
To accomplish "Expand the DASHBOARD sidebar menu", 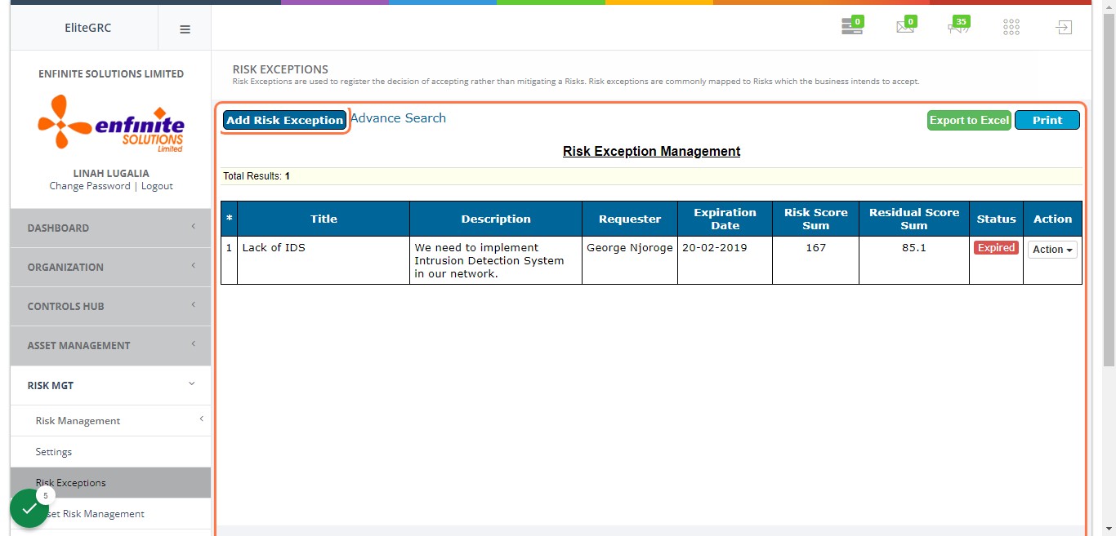I will coord(110,228).
